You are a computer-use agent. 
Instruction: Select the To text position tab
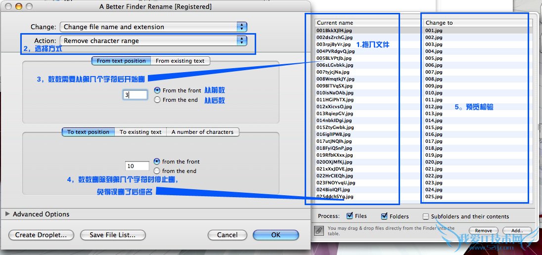(88, 132)
